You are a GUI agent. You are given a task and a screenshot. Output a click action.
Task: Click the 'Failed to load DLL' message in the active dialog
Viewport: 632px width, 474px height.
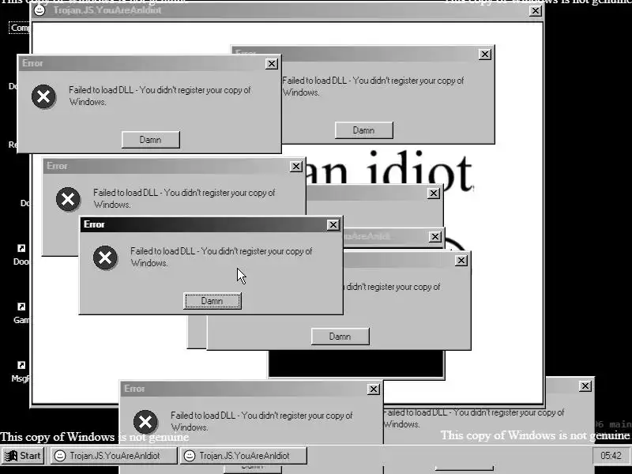(221, 257)
